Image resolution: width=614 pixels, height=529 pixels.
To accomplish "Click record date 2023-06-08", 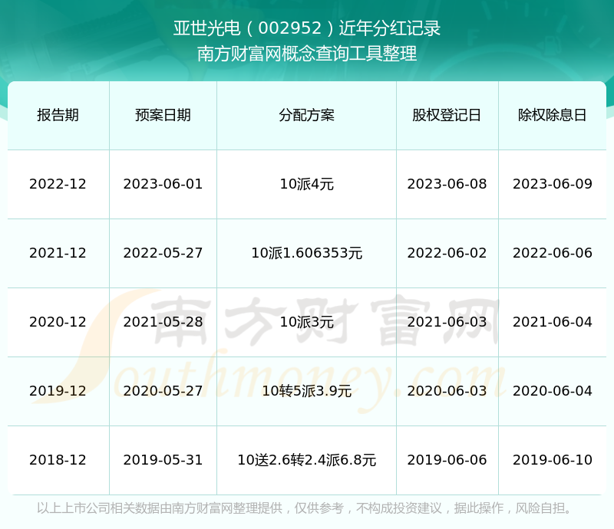I will pyautogui.click(x=447, y=184).
